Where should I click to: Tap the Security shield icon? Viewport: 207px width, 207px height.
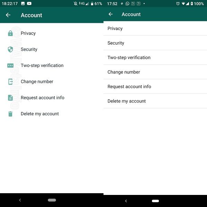[x=10, y=49]
